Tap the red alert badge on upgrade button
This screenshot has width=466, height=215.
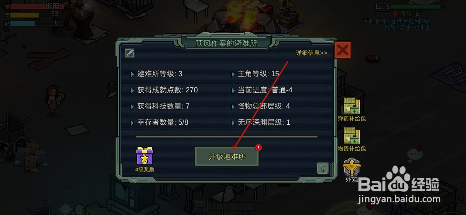[258, 148]
